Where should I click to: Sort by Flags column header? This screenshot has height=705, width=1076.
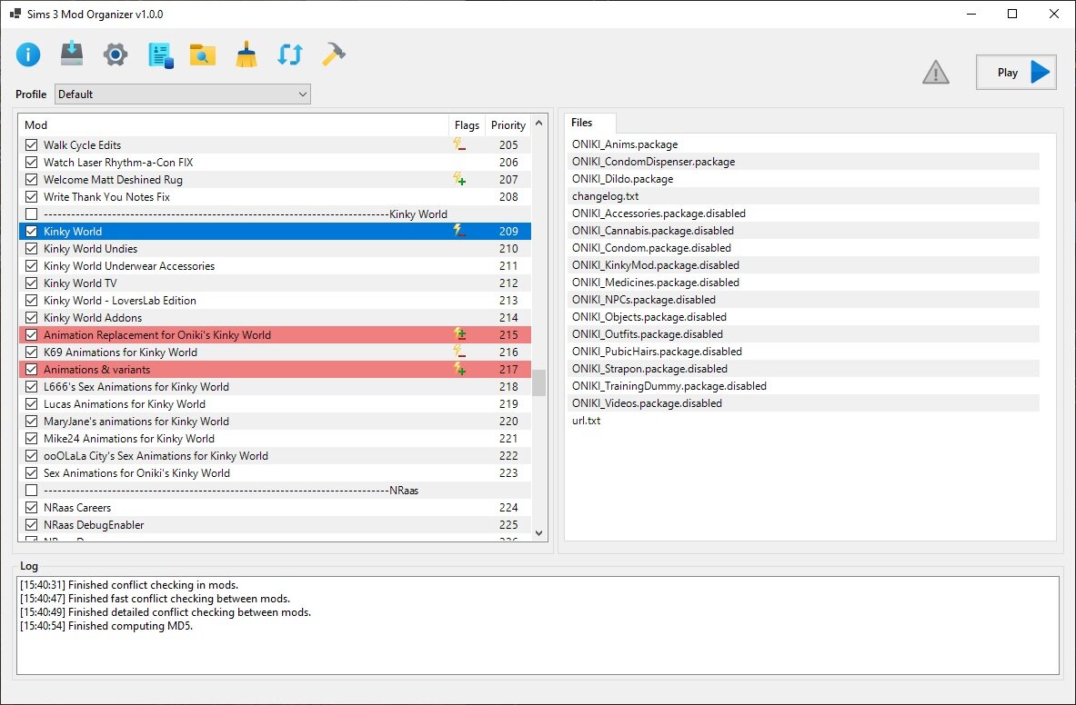click(x=467, y=124)
